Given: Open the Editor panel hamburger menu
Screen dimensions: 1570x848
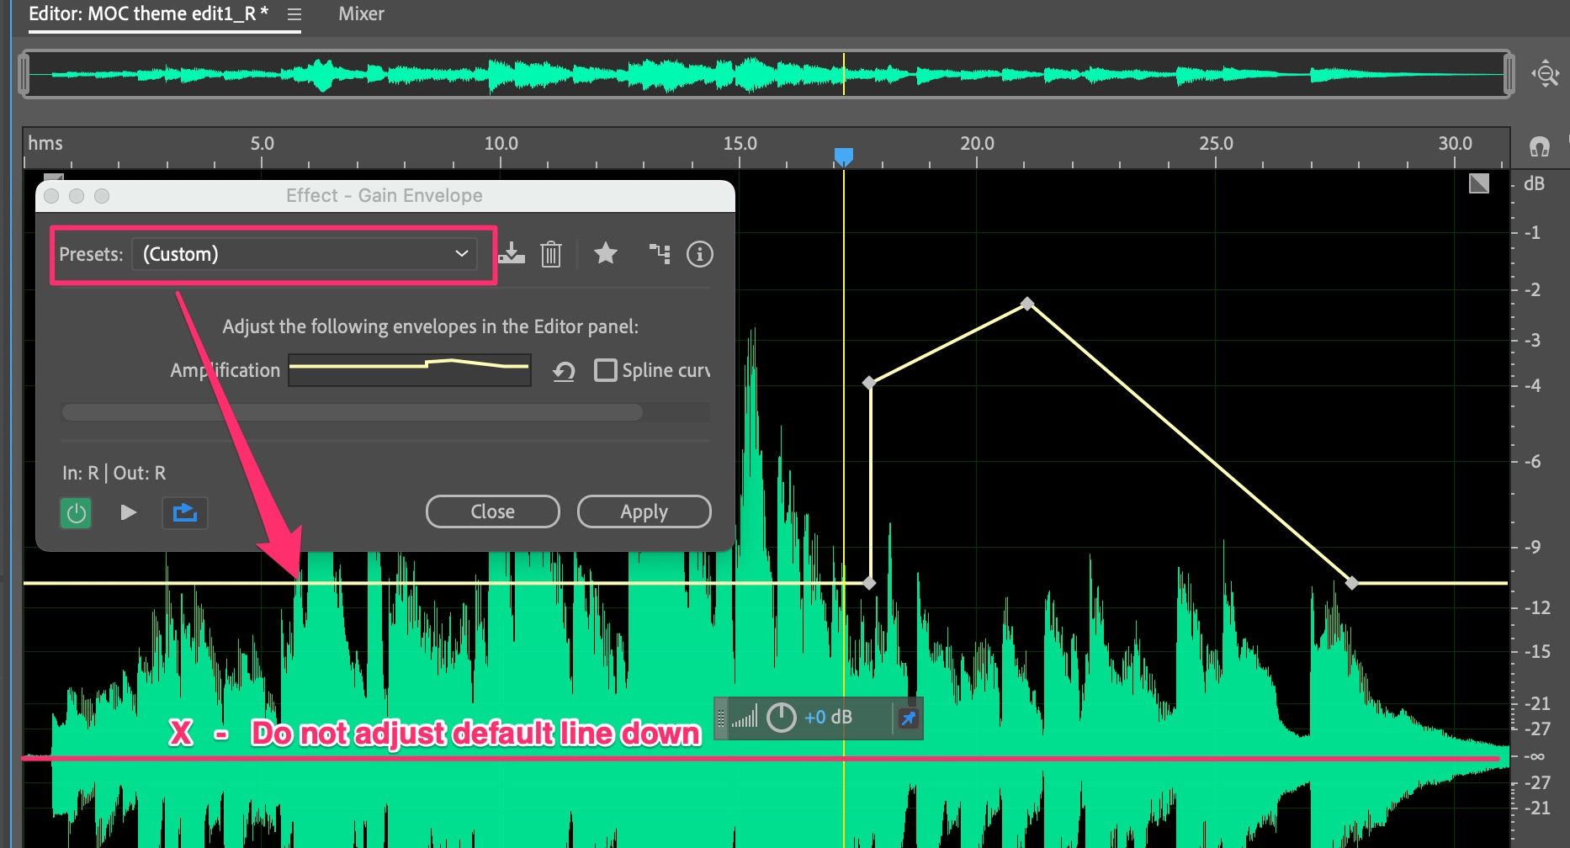Looking at the screenshot, I should click(293, 13).
